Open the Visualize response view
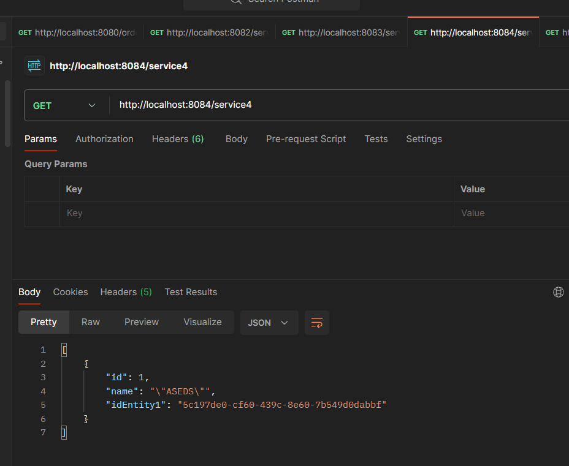Screen dimensions: 569x466 [202, 322]
